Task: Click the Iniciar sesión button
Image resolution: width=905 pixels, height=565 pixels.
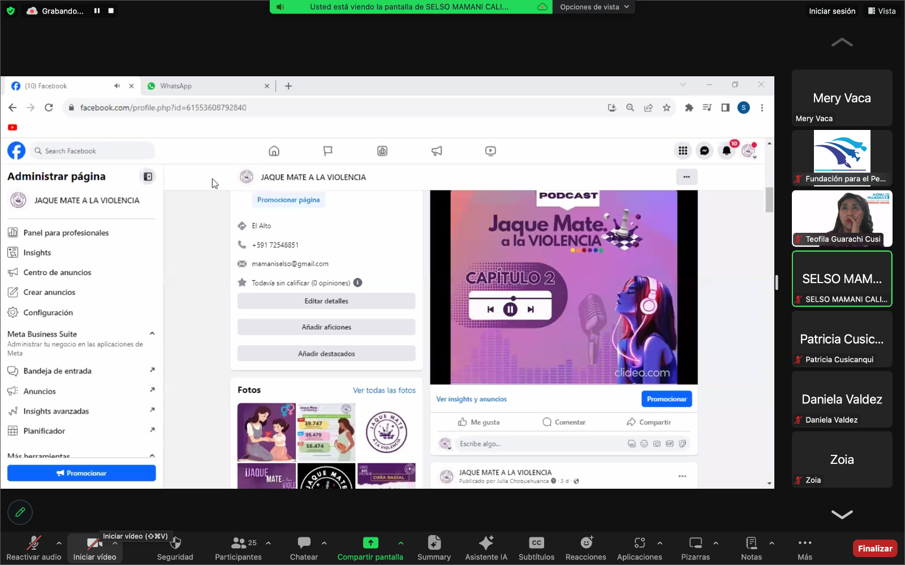Action: coord(831,11)
